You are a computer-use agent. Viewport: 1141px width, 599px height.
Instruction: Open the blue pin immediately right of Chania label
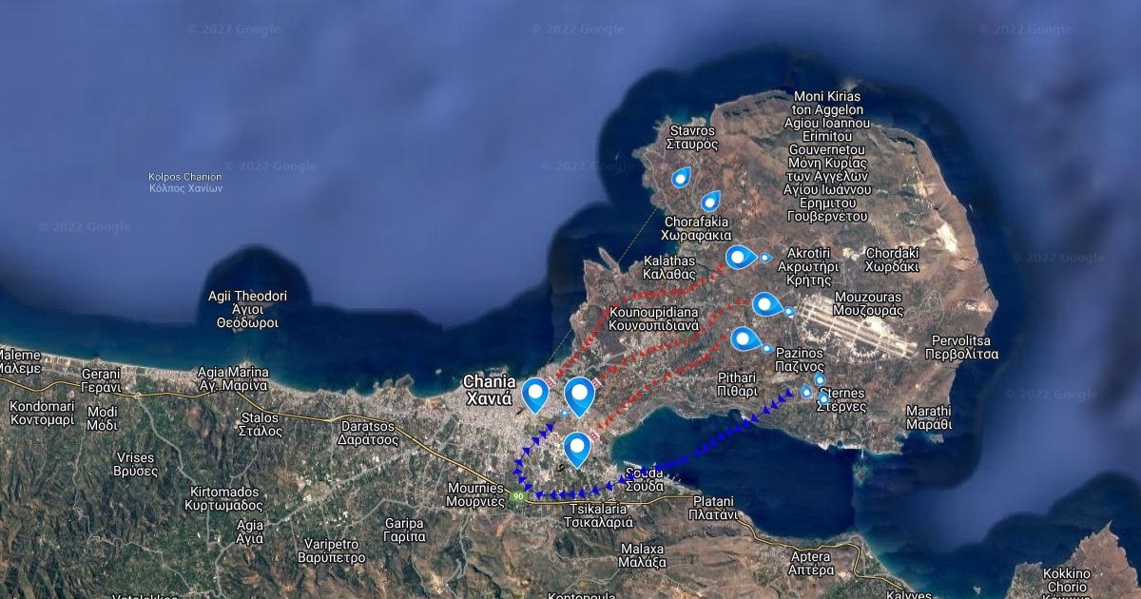pos(536,395)
